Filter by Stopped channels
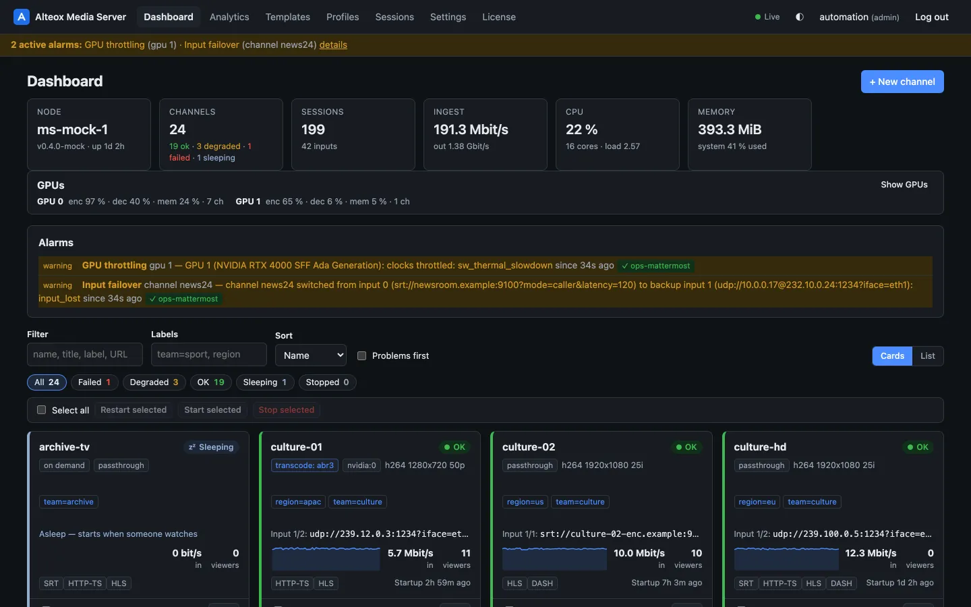971x607 pixels. pyautogui.click(x=328, y=382)
